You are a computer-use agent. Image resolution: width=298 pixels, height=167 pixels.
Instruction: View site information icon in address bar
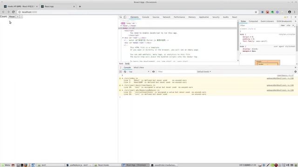tap(20, 12)
